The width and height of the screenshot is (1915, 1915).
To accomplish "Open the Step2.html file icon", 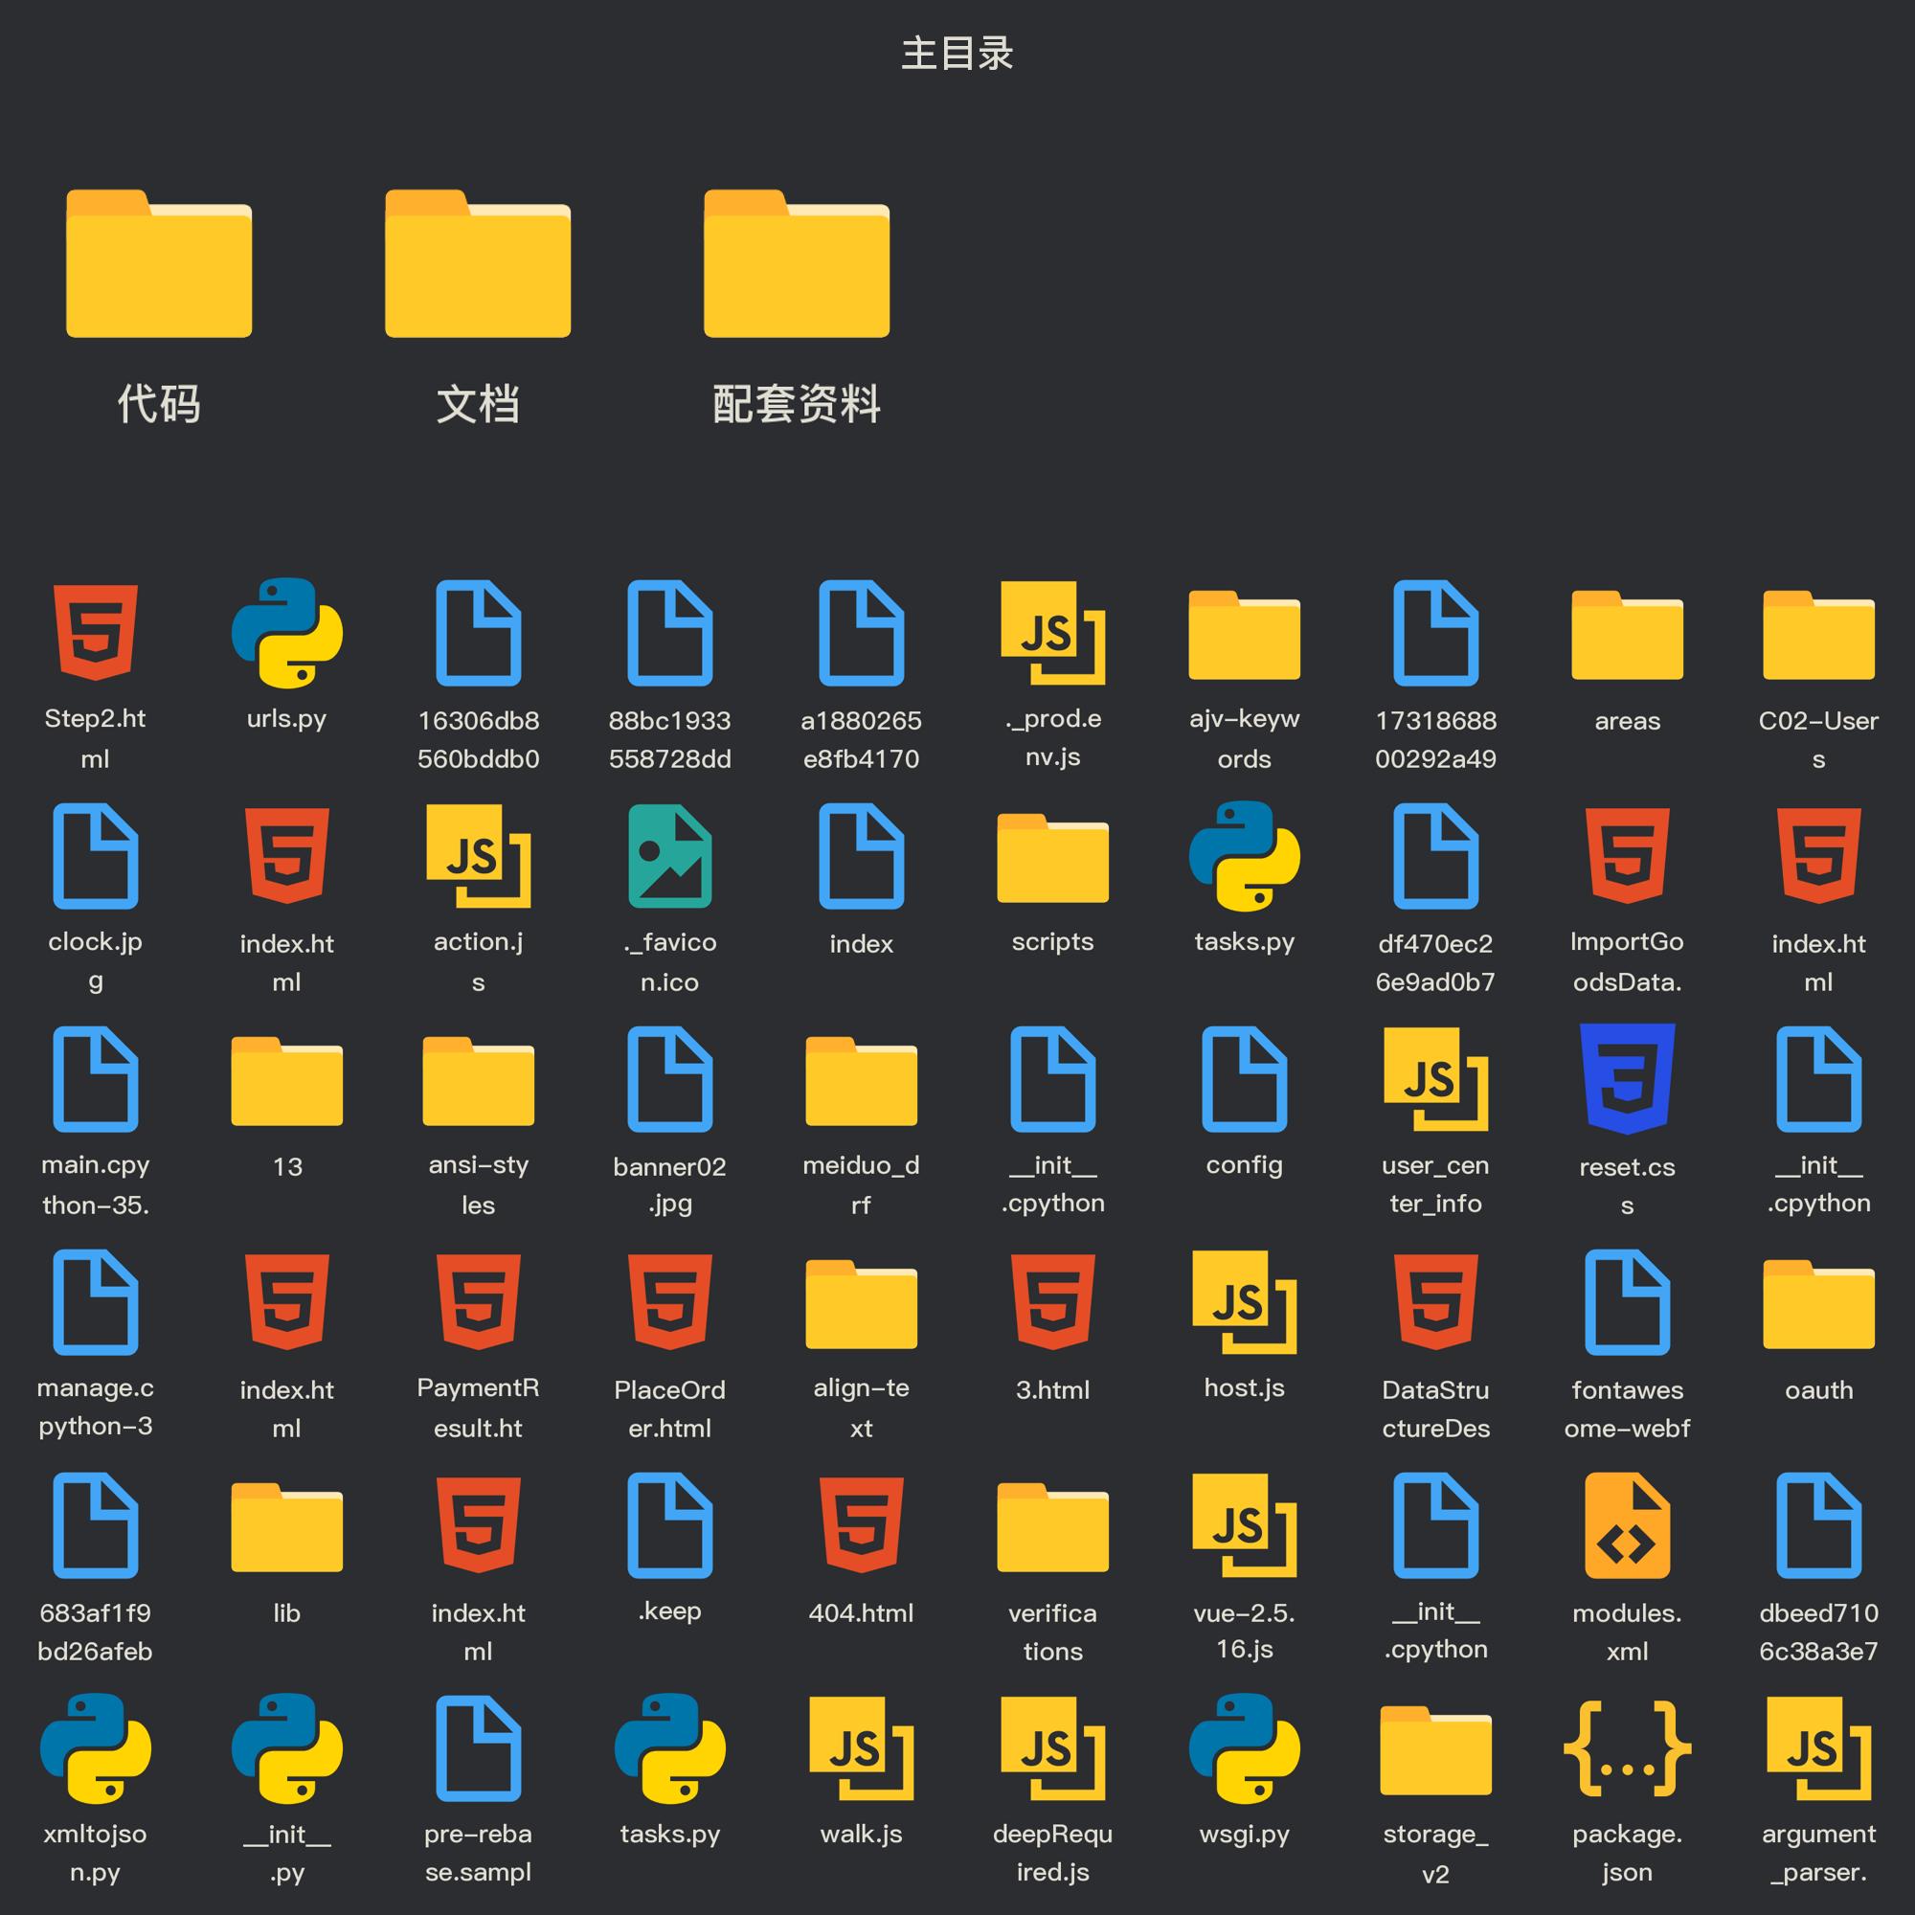I will coord(95,632).
